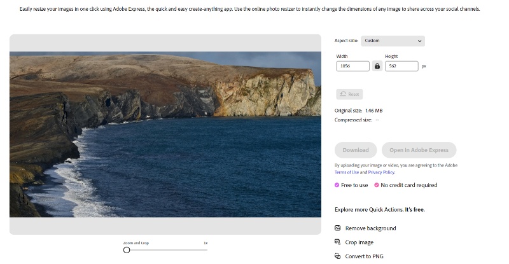509x264 pixels.
Task: Click the coastal cliff image preview
Action: 165,134
